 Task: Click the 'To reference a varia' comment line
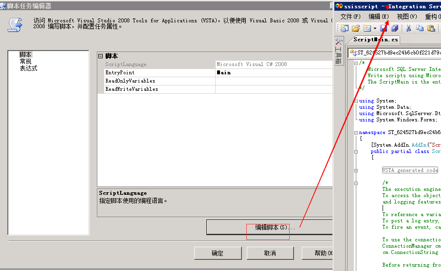point(411,214)
